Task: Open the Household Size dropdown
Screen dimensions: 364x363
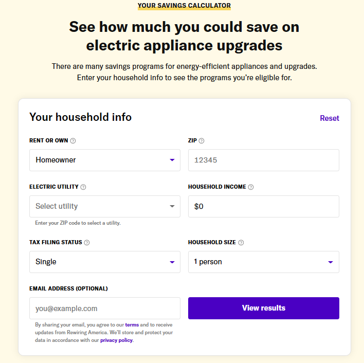Action: (x=263, y=262)
